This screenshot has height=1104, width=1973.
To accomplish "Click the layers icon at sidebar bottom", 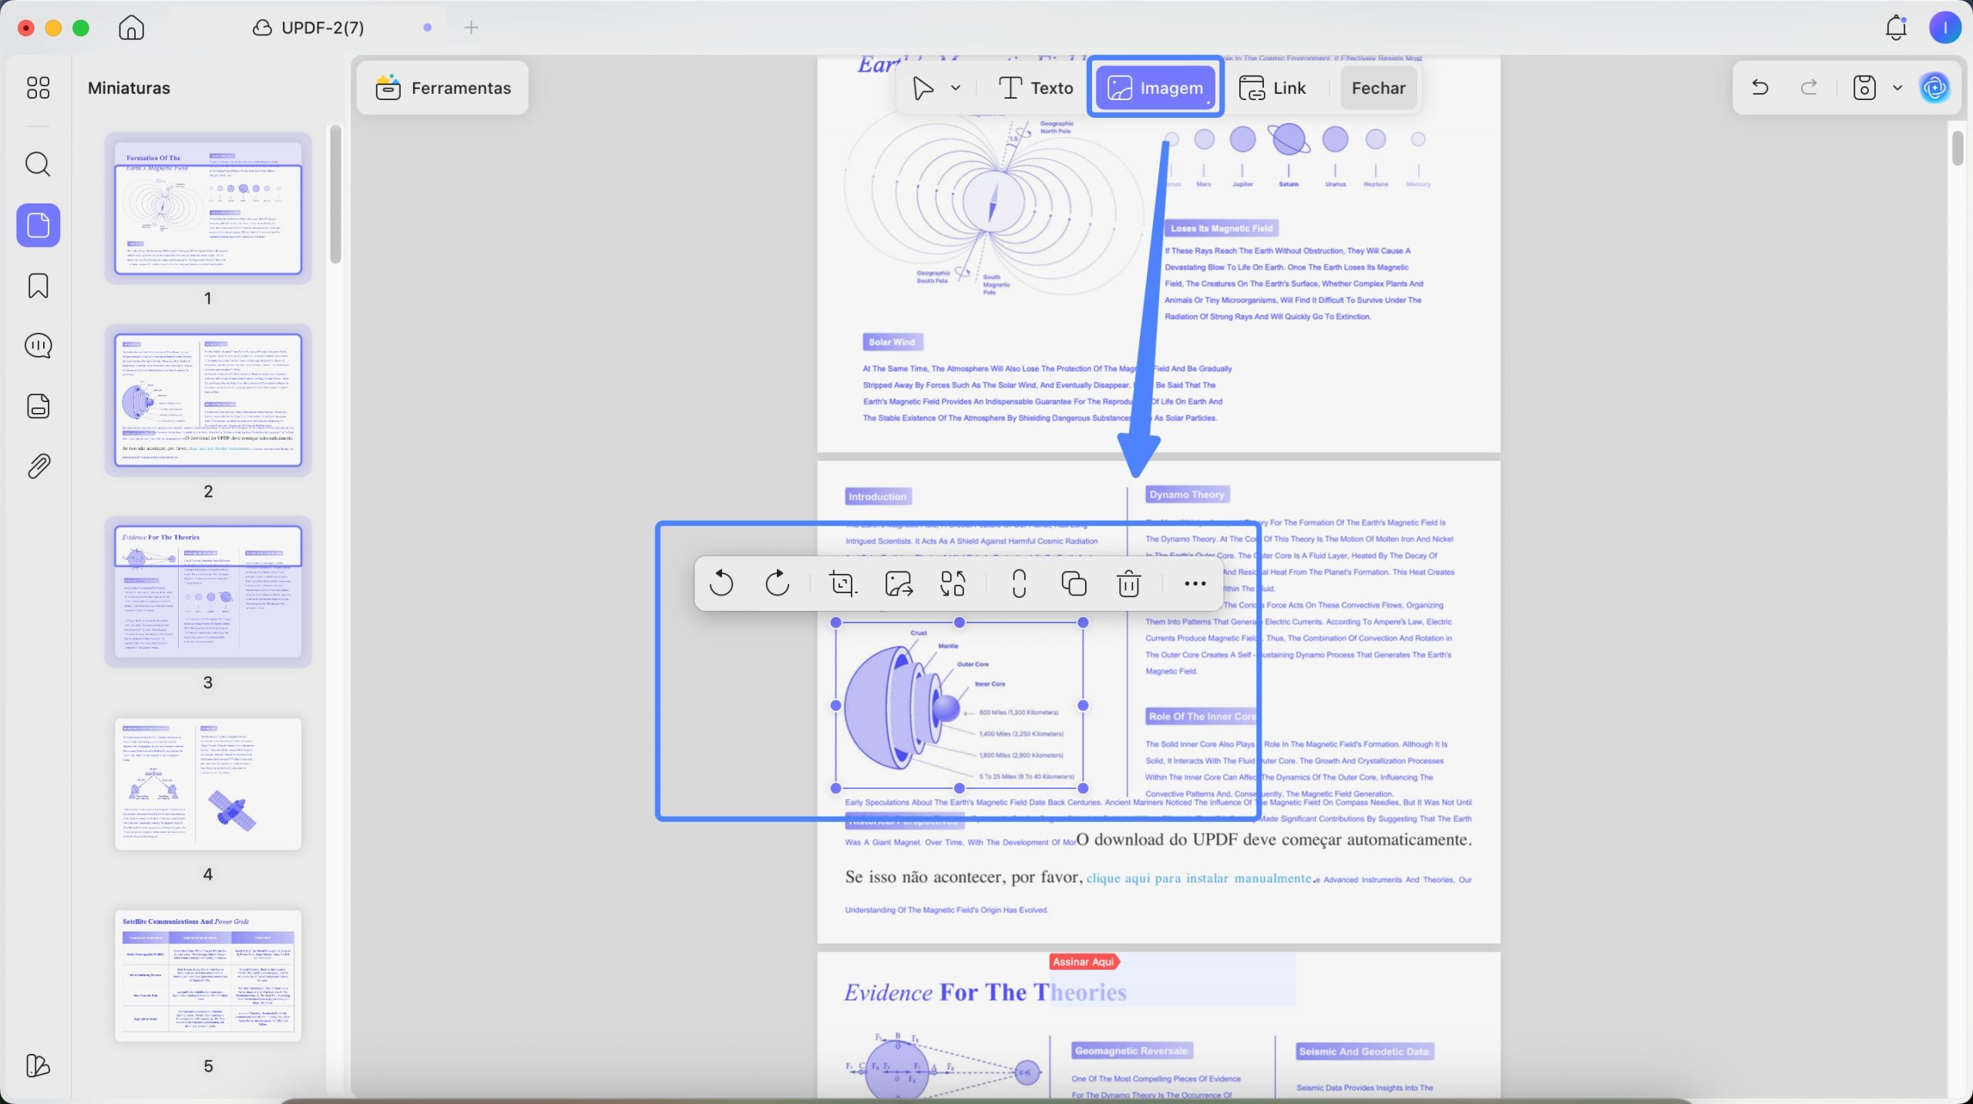I will point(38,1065).
